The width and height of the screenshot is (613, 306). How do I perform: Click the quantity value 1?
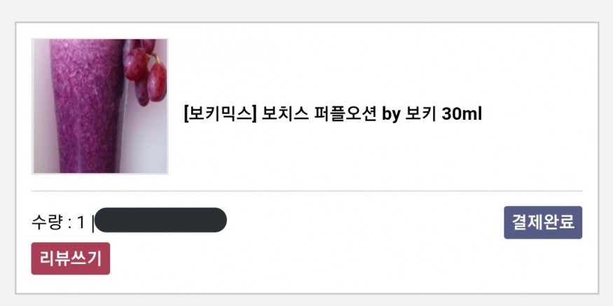pyautogui.click(x=81, y=223)
